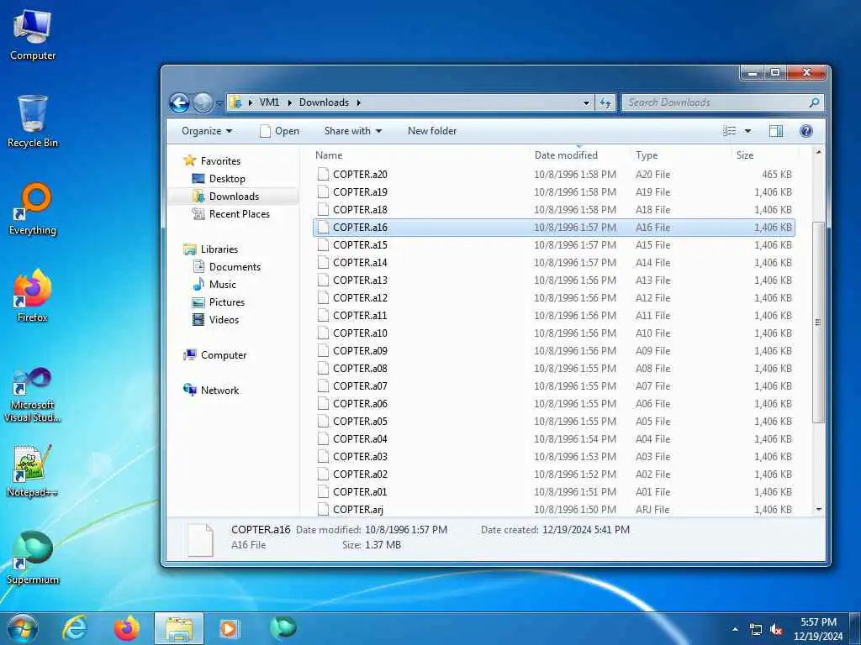Open the Supermium desktop shortcut

[33, 558]
